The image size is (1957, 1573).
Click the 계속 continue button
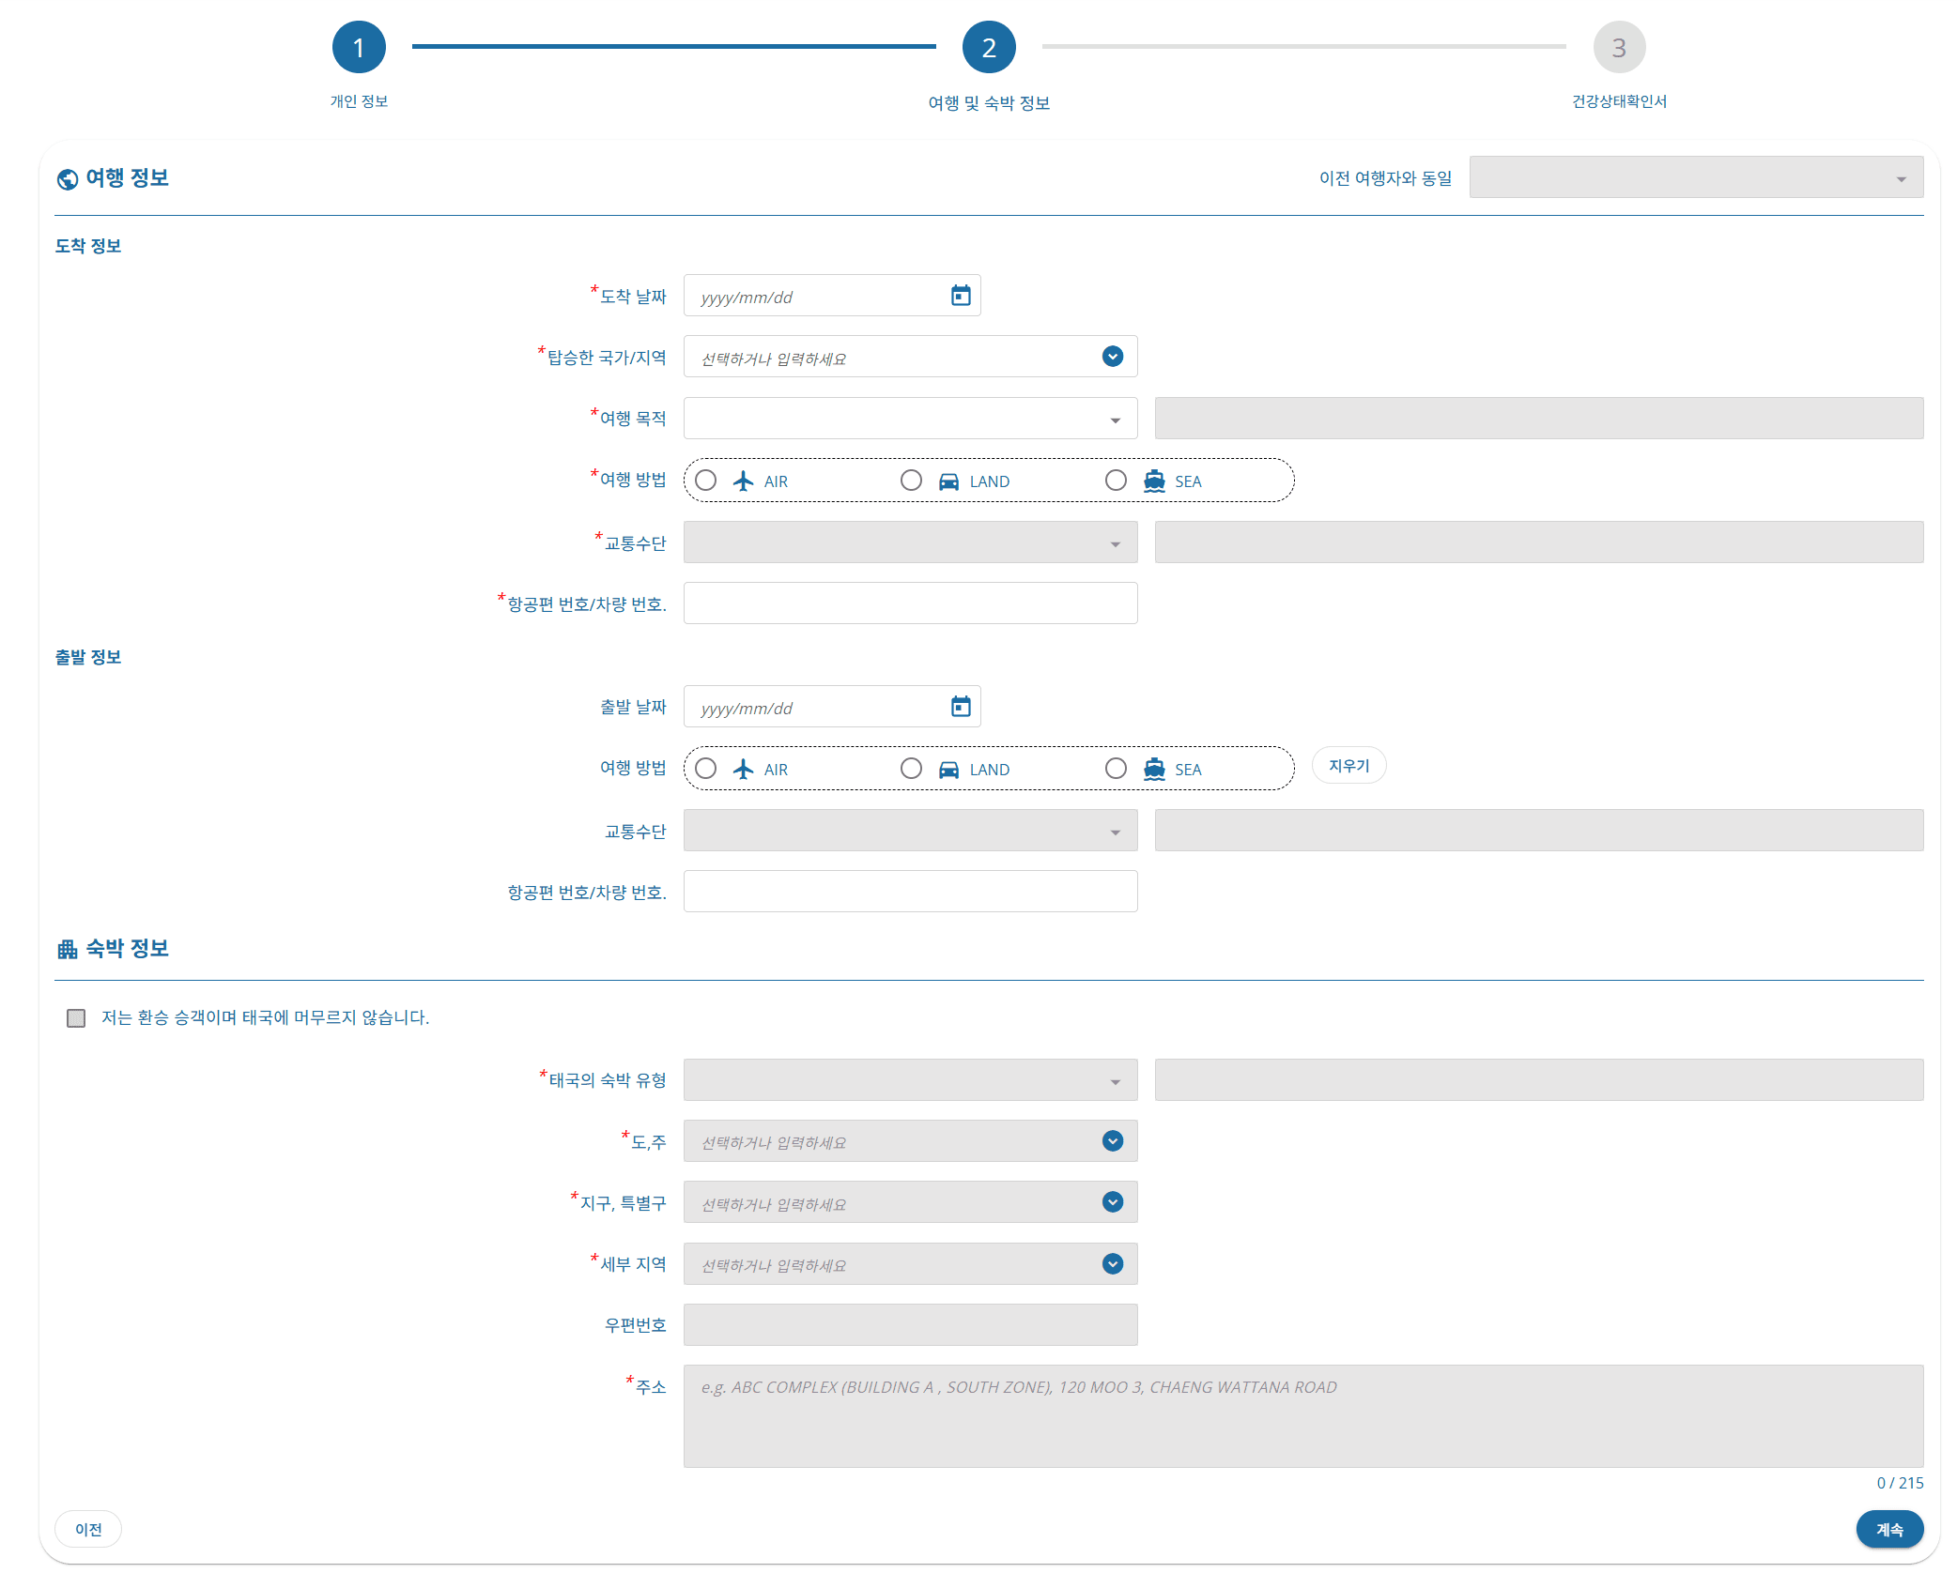click(x=1888, y=1530)
